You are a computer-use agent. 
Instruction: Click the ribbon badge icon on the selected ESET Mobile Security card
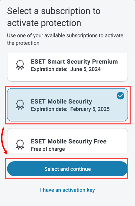point(20,105)
